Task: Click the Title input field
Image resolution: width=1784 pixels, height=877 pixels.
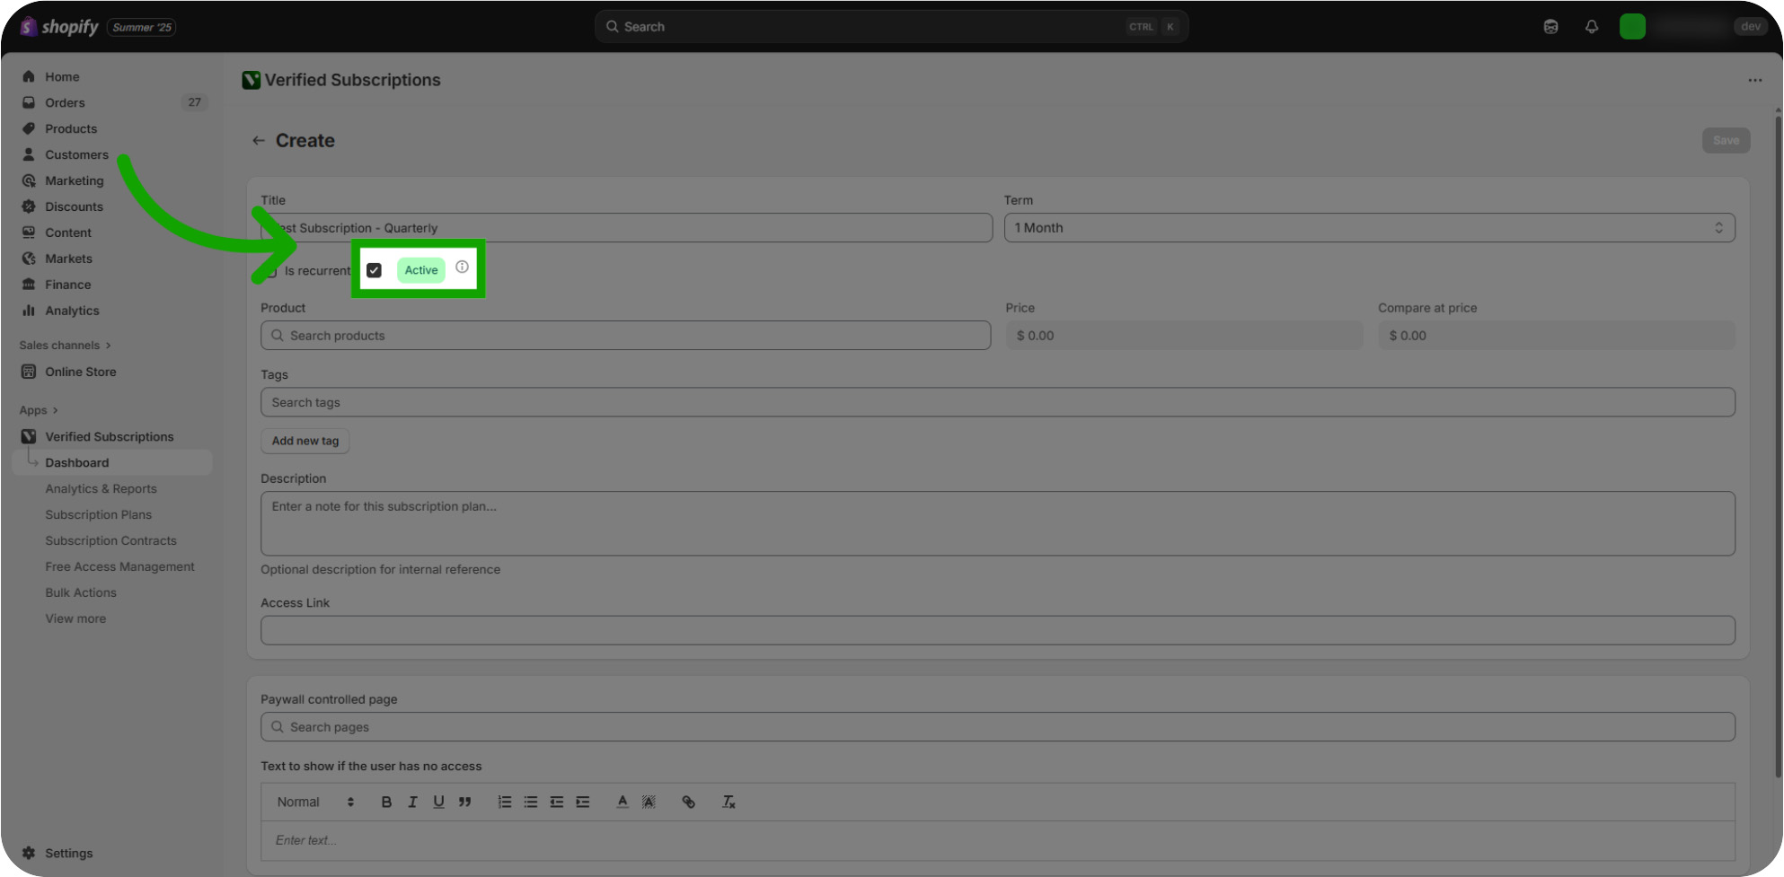Action: (x=626, y=228)
